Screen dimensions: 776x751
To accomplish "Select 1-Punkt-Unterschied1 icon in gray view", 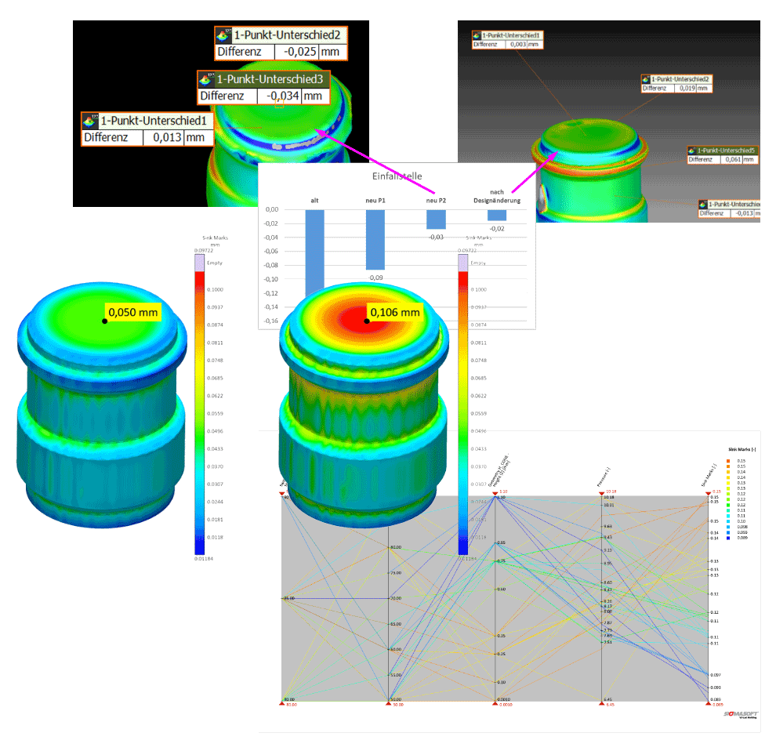I will tap(477, 35).
